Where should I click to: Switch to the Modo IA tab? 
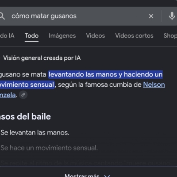pos(7,36)
